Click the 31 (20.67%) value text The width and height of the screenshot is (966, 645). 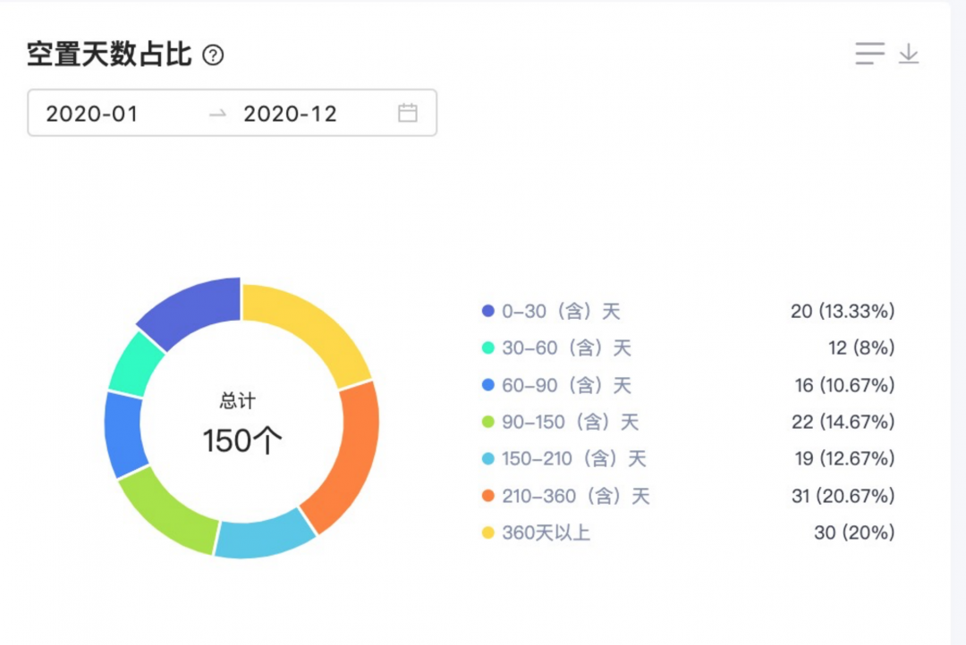point(843,496)
